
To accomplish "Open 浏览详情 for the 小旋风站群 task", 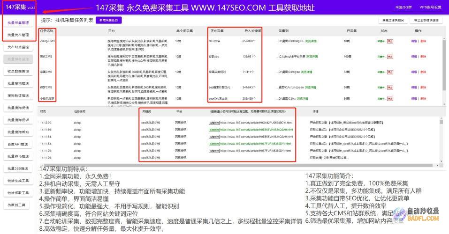I will pos(303,99).
